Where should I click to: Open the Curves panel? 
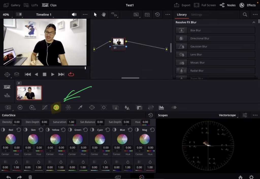pyautogui.click(x=45, y=107)
